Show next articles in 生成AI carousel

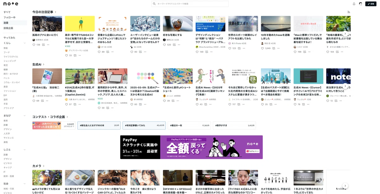[345, 86]
